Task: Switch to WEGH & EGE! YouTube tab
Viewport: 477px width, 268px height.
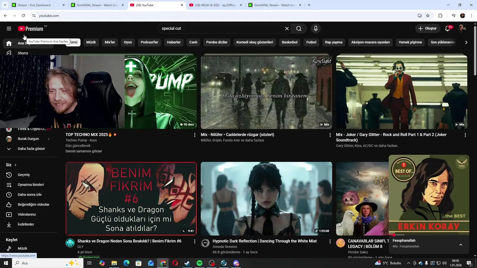Action: pos(215,5)
